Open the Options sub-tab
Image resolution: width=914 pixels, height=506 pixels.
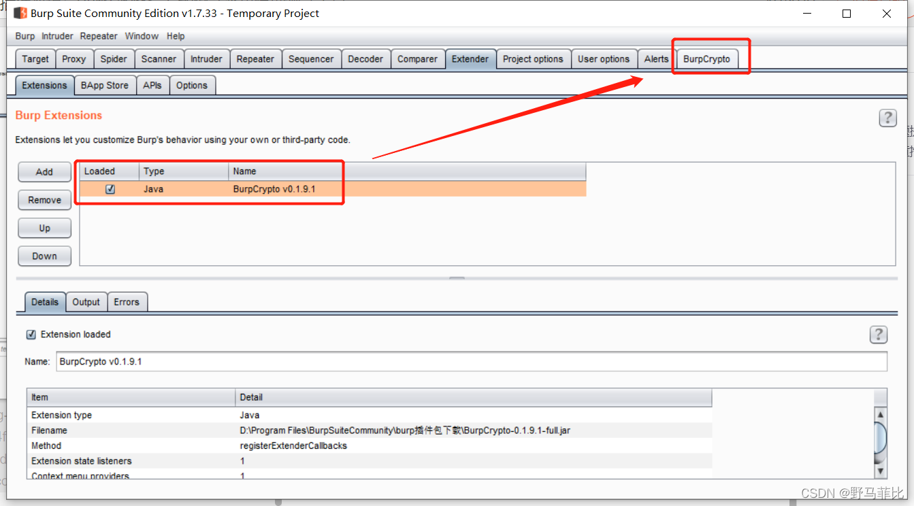click(x=192, y=85)
